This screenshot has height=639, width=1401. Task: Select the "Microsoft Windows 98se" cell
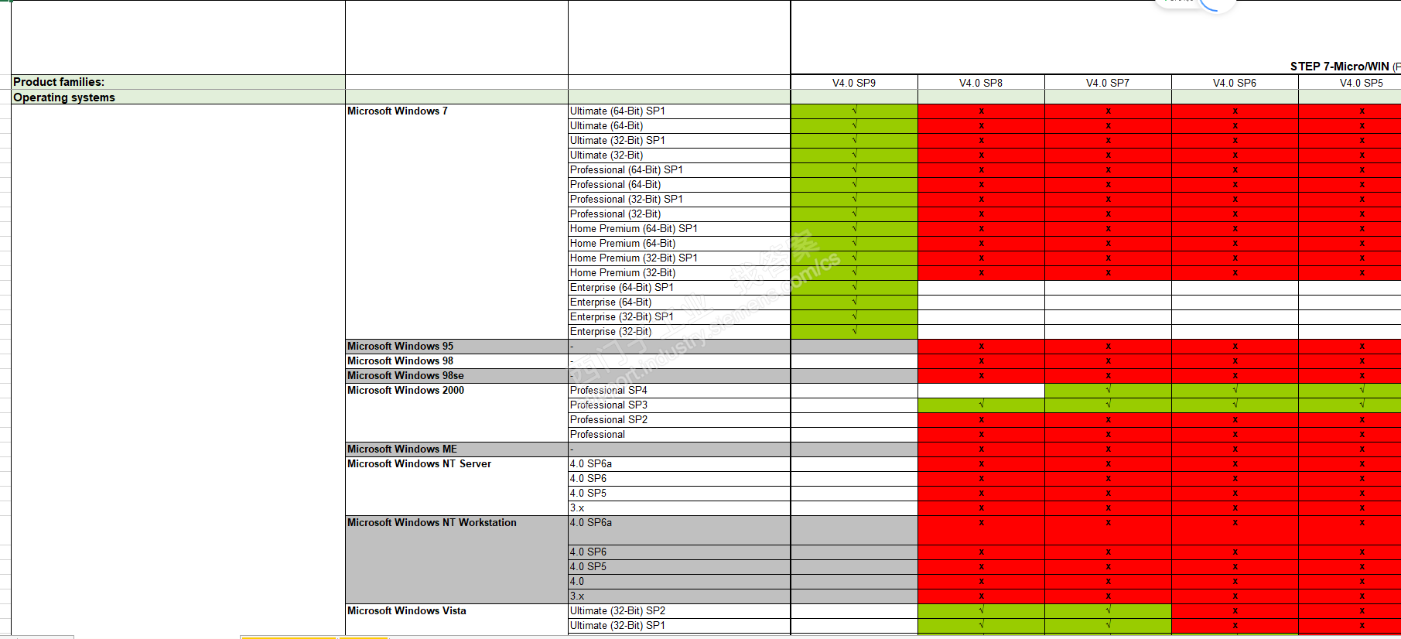(456, 376)
